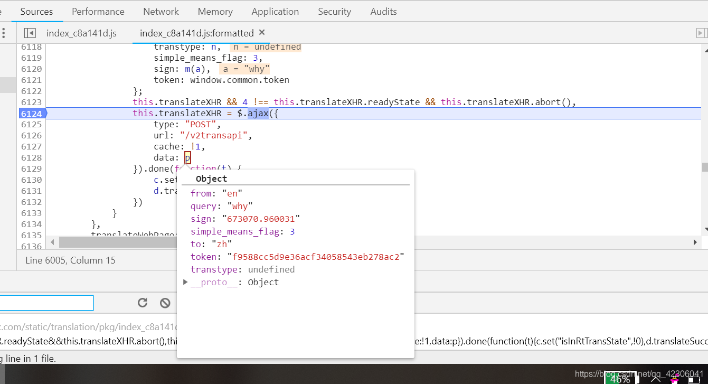Click the refresh search icon

tap(143, 303)
